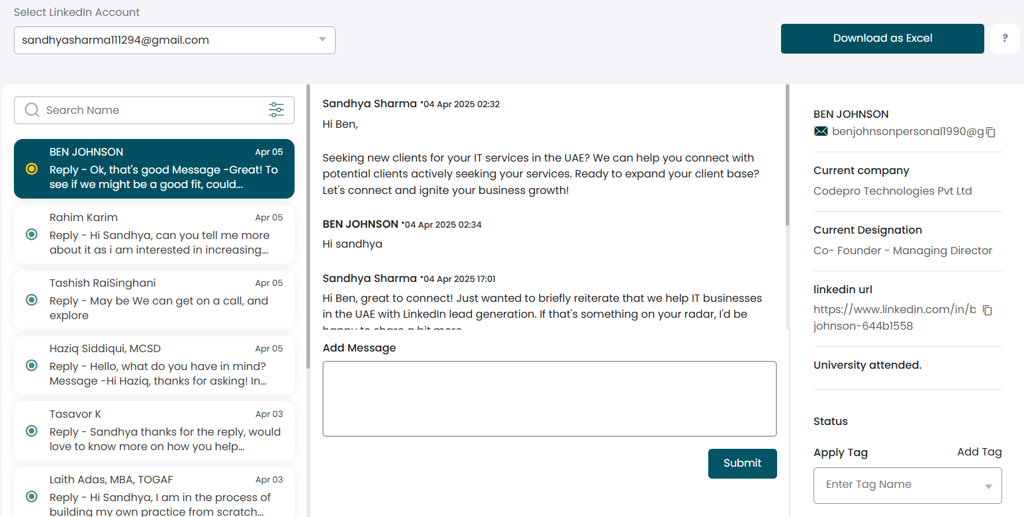Select the radio button for Haziq Siddiqui
Screen dimensions: 1024x517
coord(31,365)
